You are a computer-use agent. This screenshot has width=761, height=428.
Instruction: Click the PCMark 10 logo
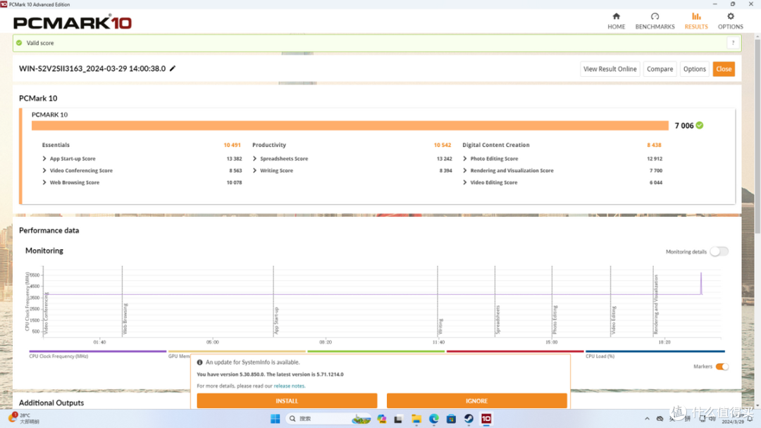point(73,23)
